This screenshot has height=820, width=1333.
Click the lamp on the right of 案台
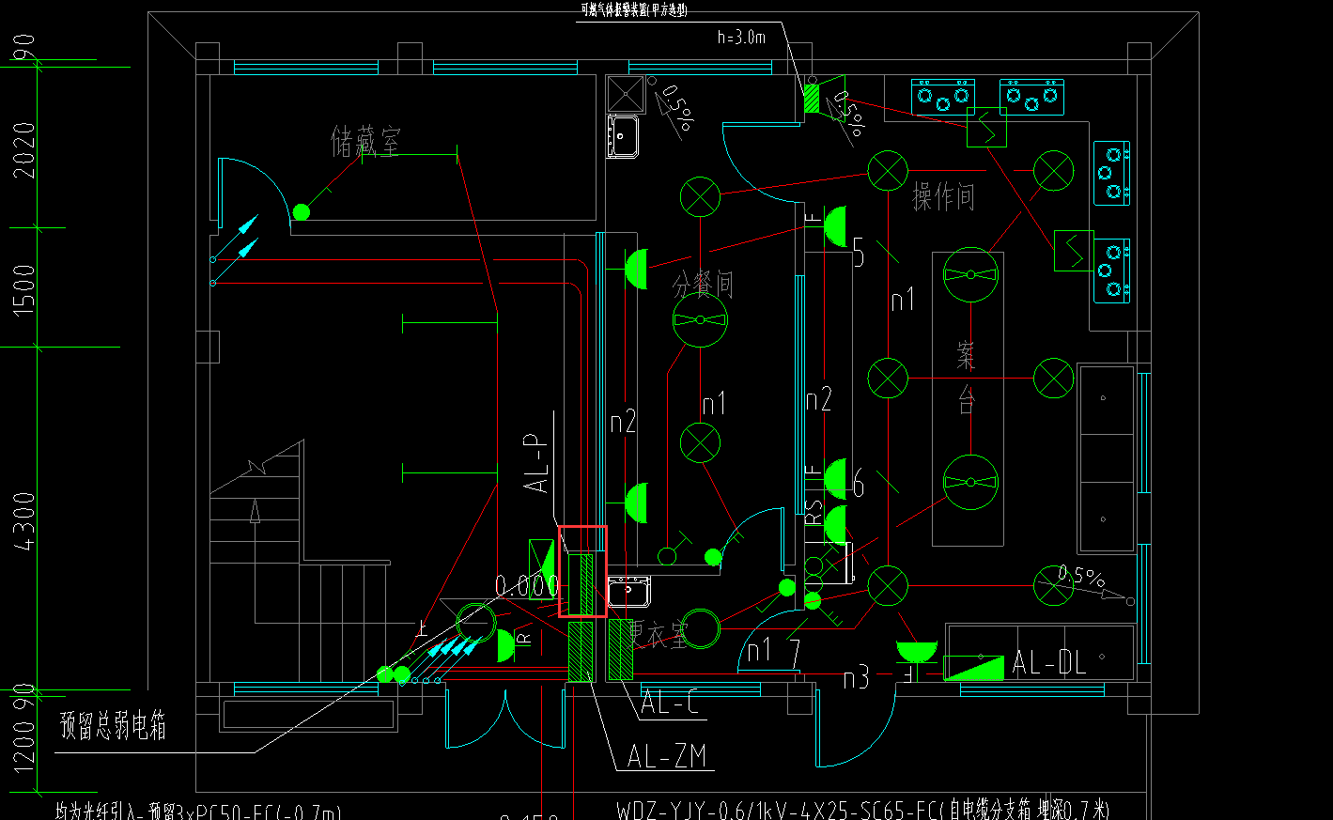[x=1053, y=379]
